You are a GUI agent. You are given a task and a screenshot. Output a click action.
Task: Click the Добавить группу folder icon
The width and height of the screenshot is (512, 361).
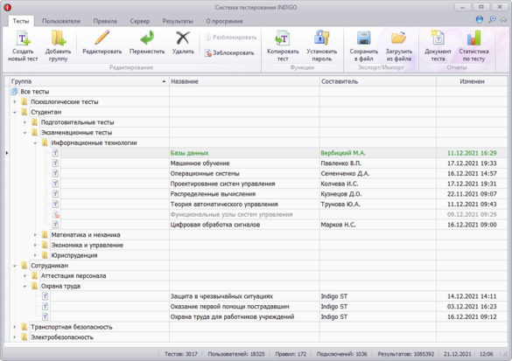(x=58, y=38)
